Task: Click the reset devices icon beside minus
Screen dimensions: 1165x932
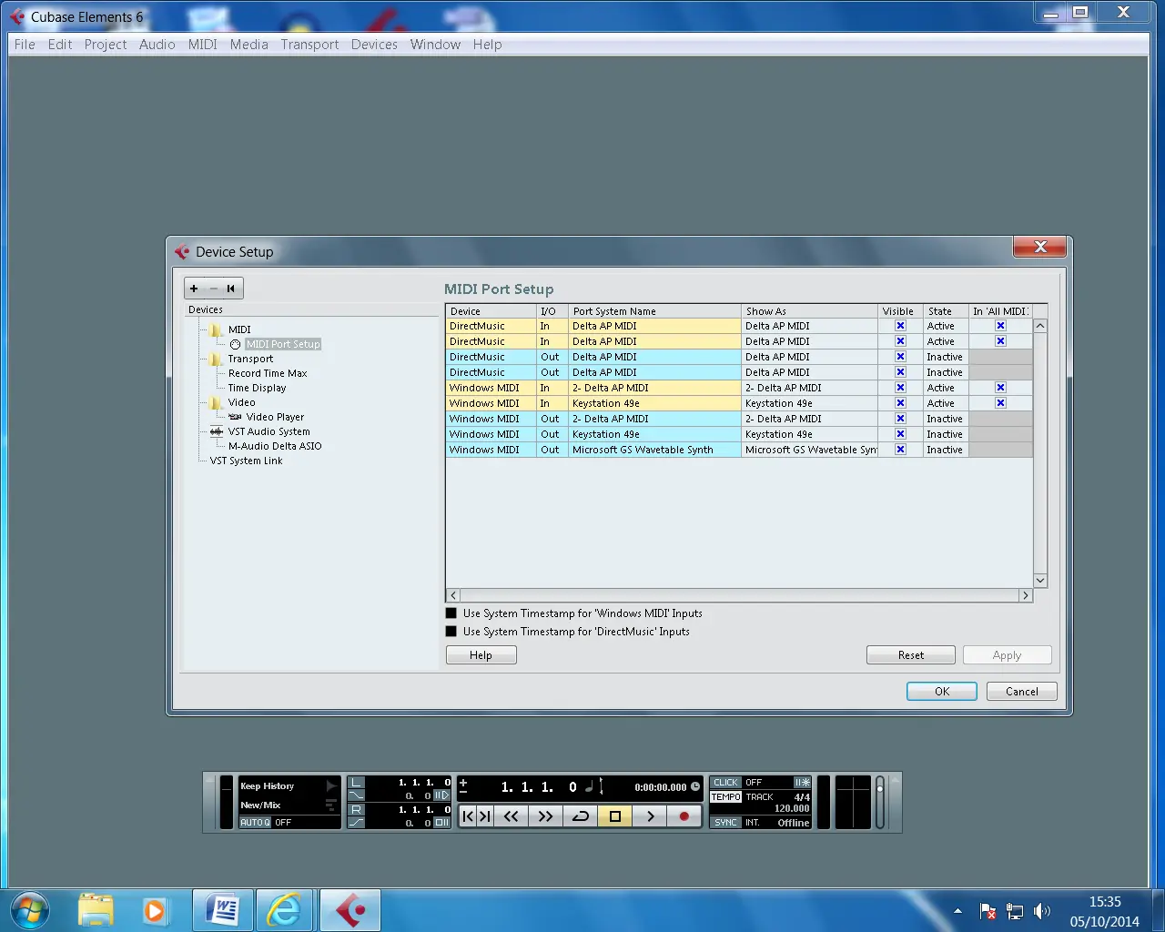Action: tap(231, 289)
